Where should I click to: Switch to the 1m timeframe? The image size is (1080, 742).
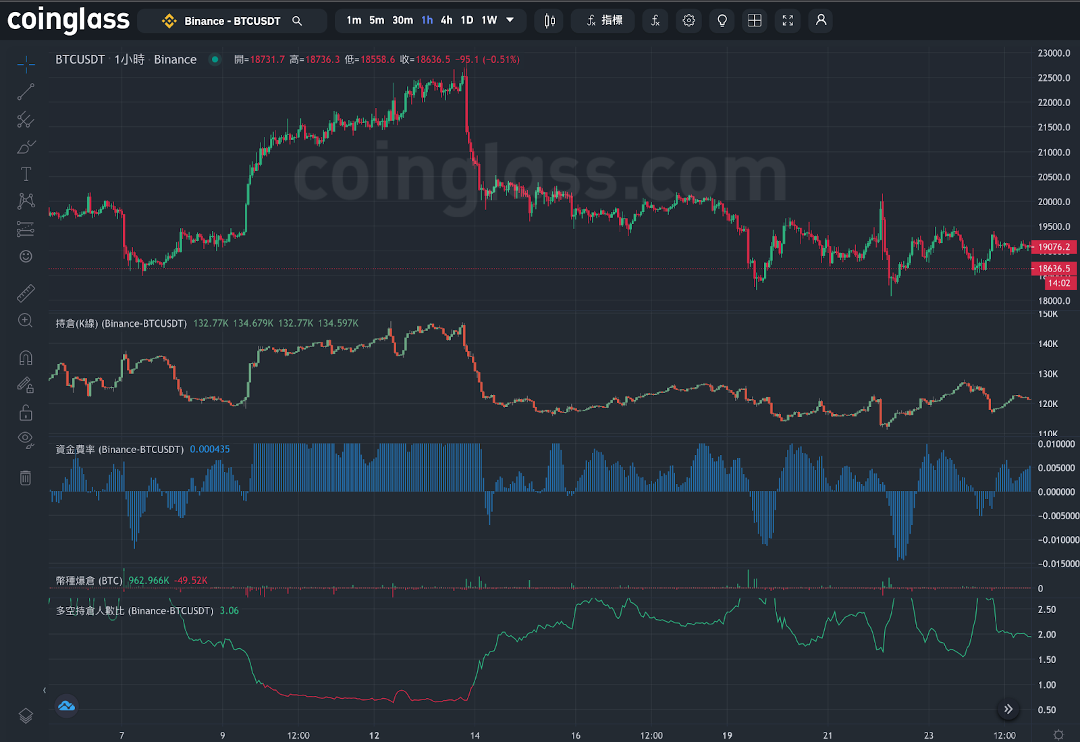(x=354, y=20)
